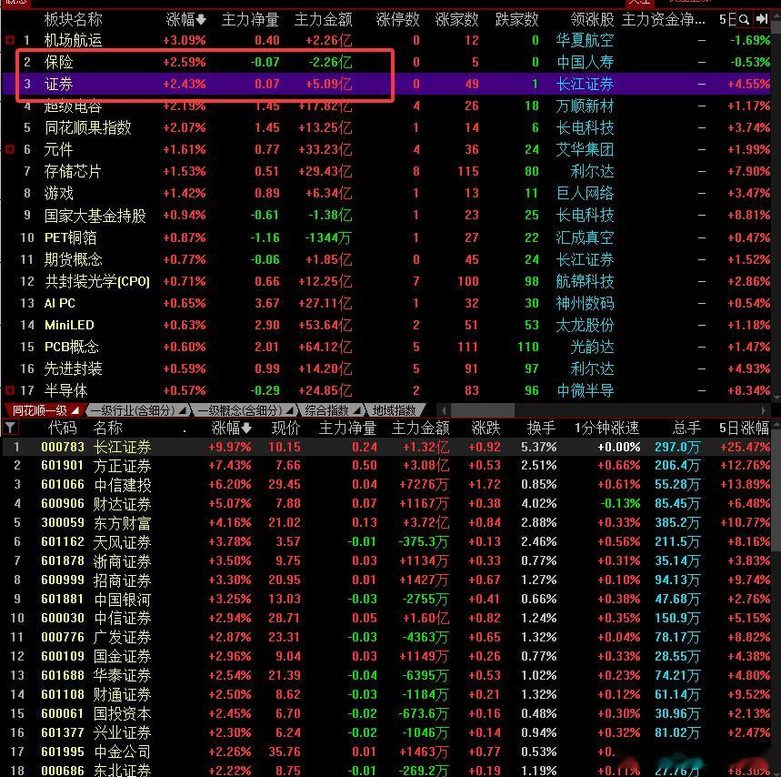The image size is (781, 777).
Task: Select stock code 601995 中金公司
Action: click(x=386, y=752)
